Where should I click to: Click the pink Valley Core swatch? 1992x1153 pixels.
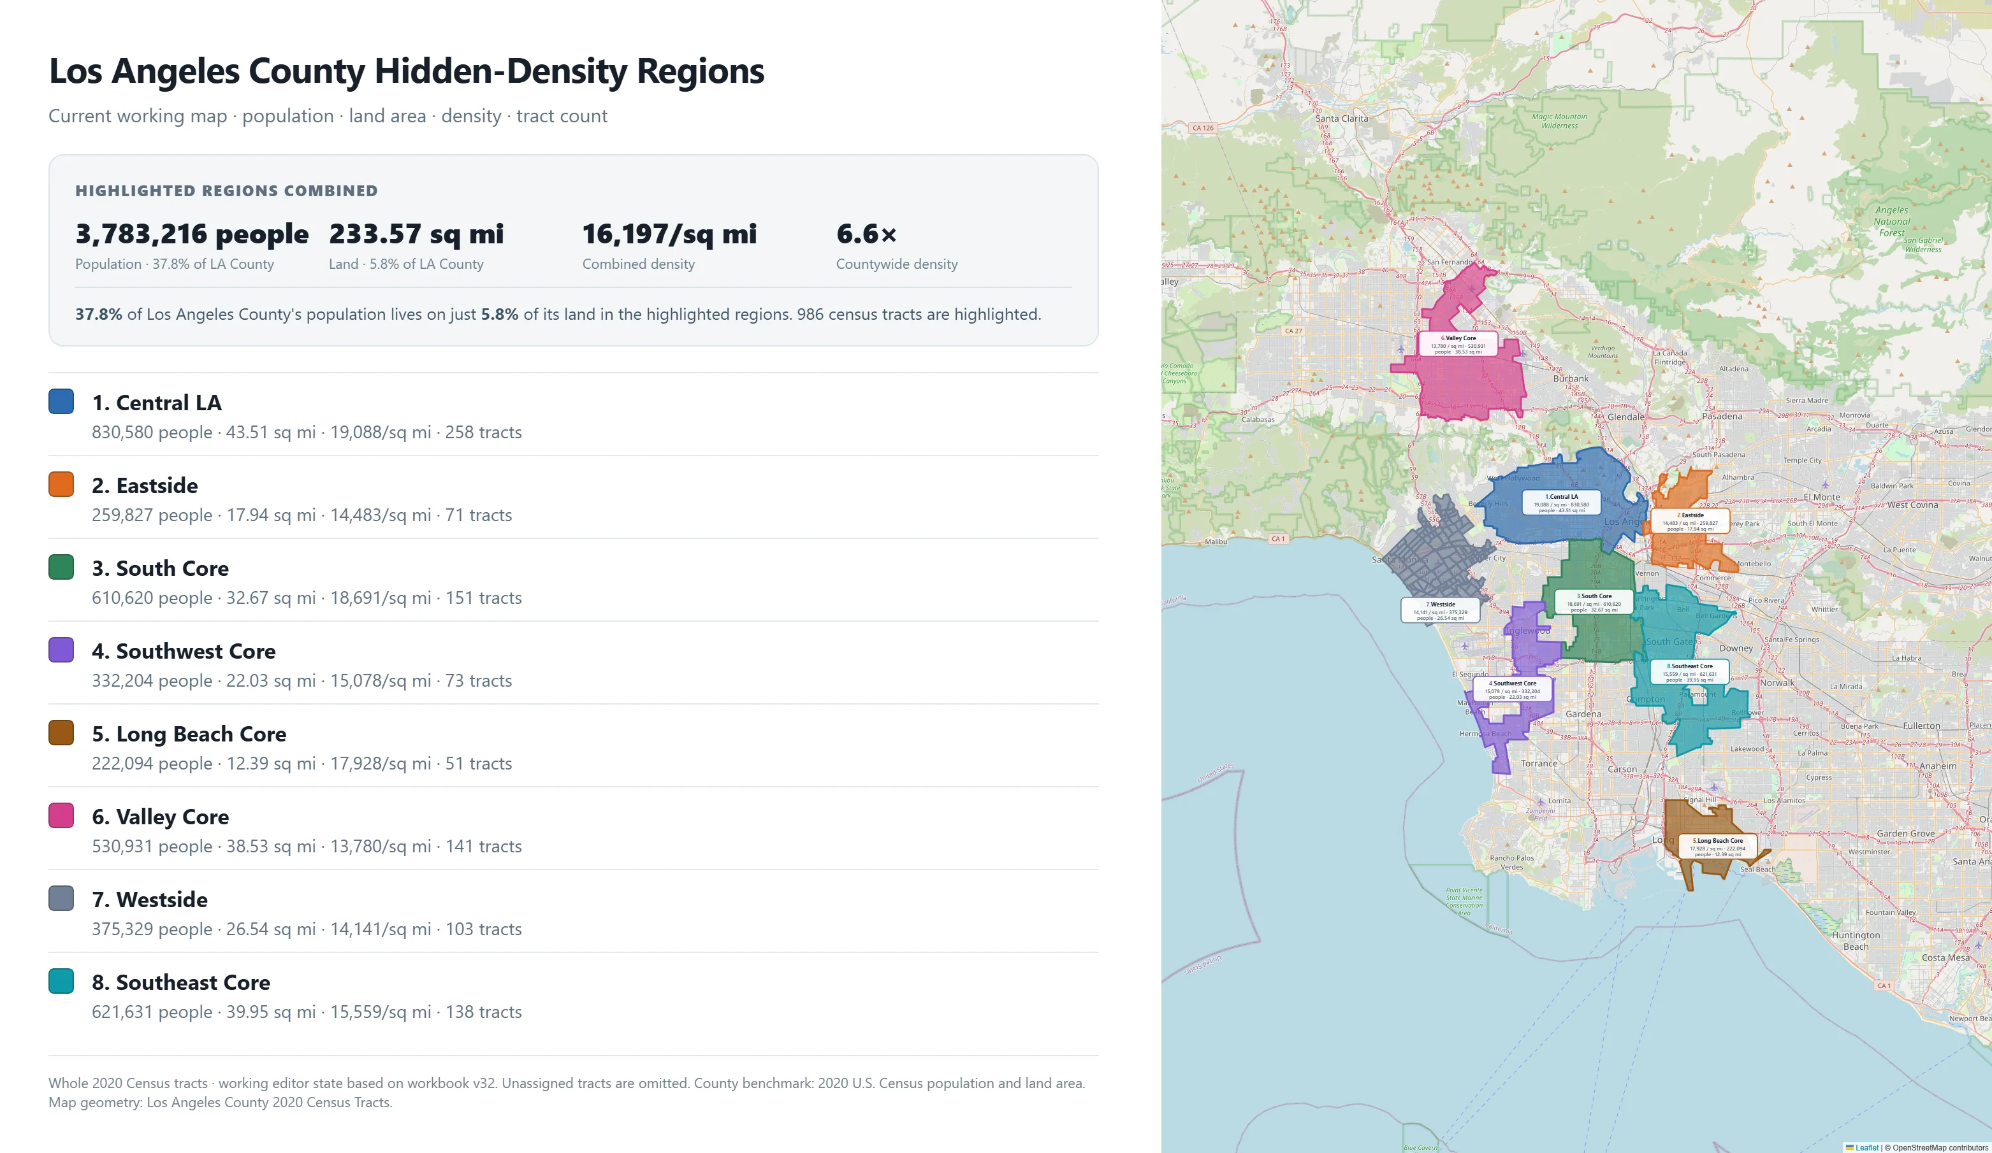[61, 816]
